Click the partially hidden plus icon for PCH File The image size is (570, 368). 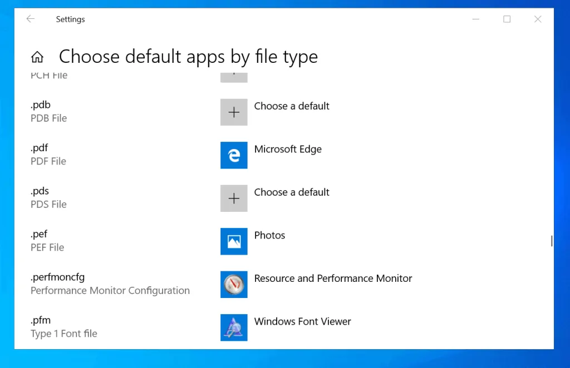coord(234,77)
